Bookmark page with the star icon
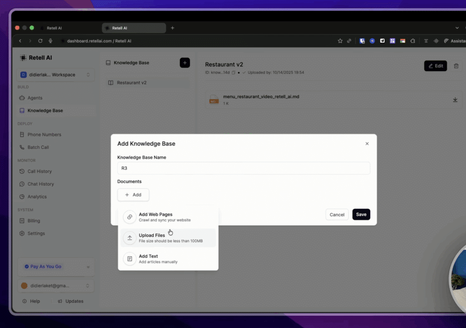This screenshot has width=466, height=328. click(x=340, y=41)
